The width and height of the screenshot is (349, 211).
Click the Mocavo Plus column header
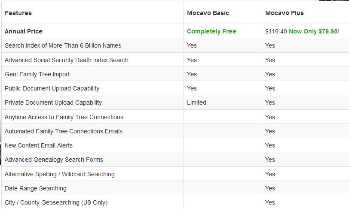[x=285, y=13]
